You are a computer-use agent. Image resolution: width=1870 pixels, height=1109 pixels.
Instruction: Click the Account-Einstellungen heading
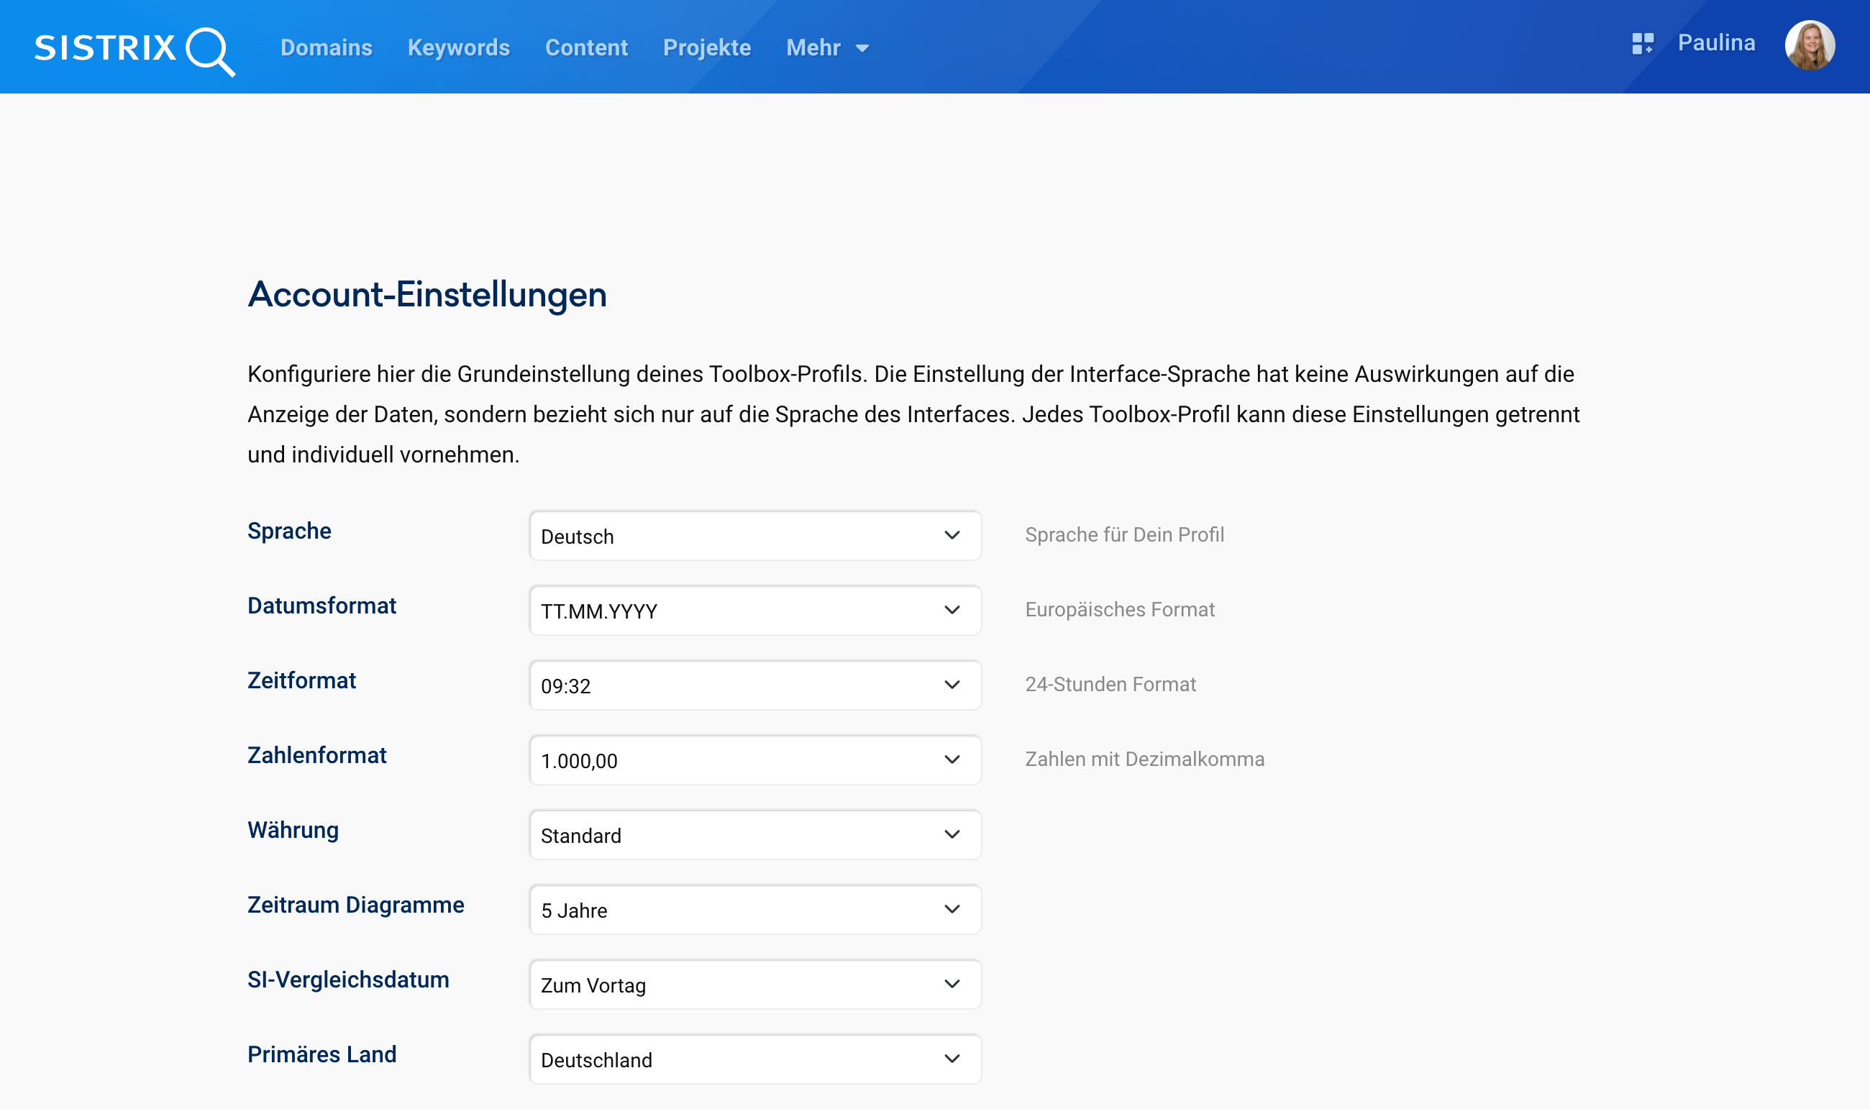[427, 294]
